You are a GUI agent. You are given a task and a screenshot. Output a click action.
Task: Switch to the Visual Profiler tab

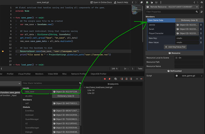(x=24, y=73)
